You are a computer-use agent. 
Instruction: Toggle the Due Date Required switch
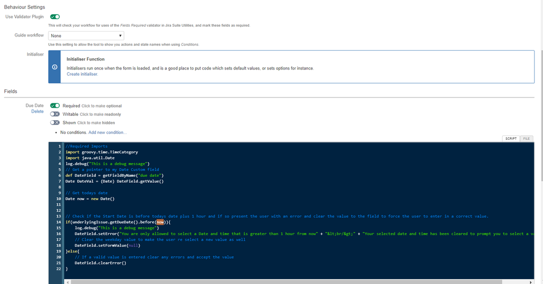(55, 106)
